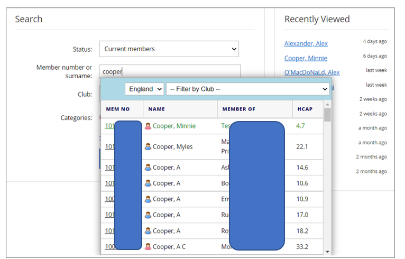This screenshot has width=405, height=259.
Task: Select the Cooper, A C name in results
Action: (x=169, y=247)
